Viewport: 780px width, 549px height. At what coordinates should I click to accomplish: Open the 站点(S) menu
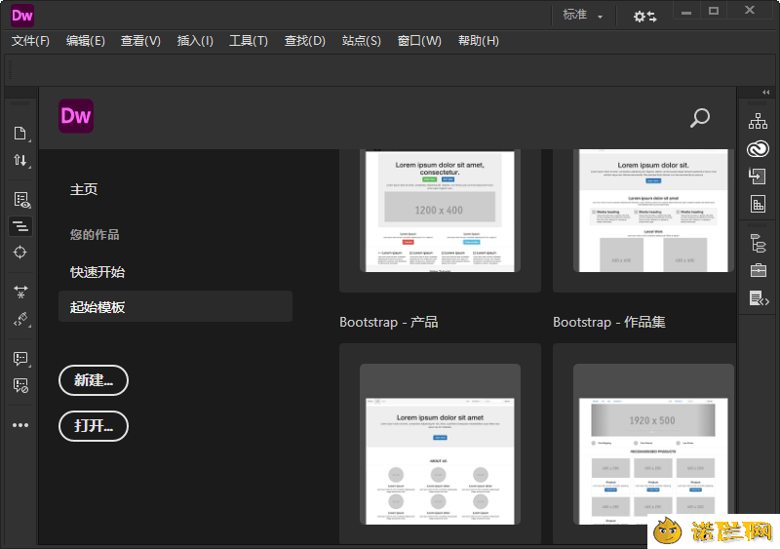361,41
